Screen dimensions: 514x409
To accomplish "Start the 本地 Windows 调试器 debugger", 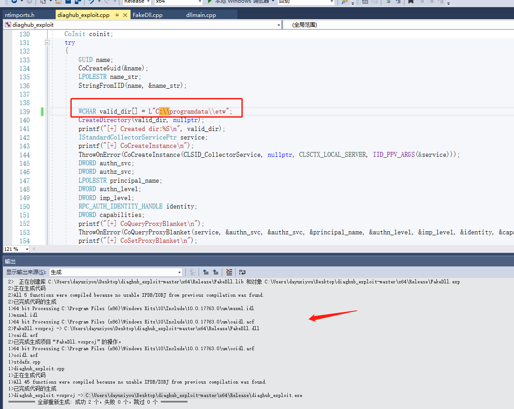I will coord(241,2).
